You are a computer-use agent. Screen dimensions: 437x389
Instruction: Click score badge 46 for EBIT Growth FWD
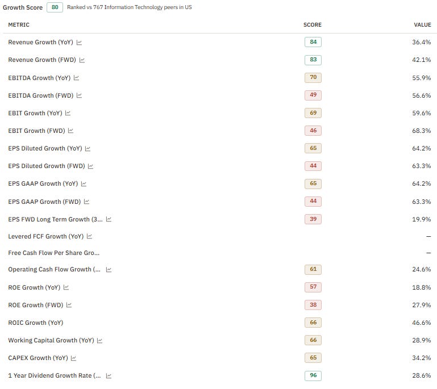pyautogui.click(x=313, y=130)
